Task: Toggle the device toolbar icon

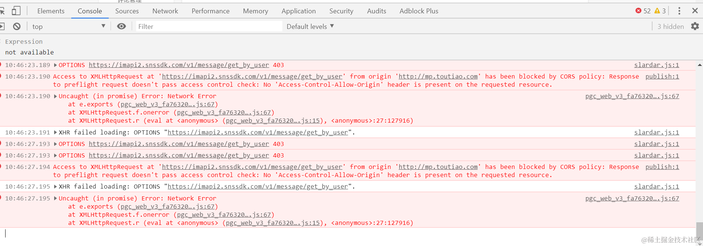Action: click(16, 11)
